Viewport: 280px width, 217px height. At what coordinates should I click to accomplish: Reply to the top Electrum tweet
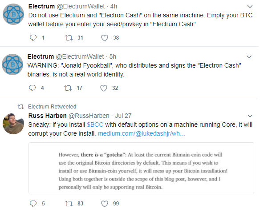[x=32, y=38]
